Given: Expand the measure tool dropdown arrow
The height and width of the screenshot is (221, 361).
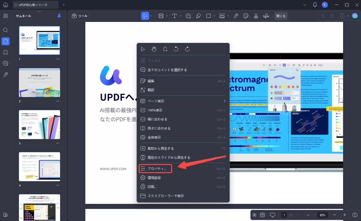Looking at the screenshot, I should click(228, 16).
